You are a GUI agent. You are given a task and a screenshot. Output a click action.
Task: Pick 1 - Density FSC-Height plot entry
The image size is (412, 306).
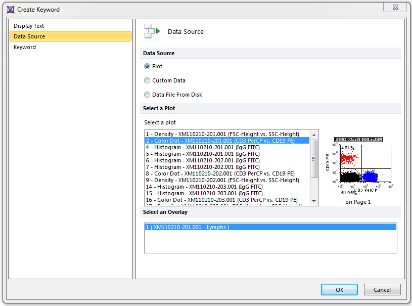point(222,134)
